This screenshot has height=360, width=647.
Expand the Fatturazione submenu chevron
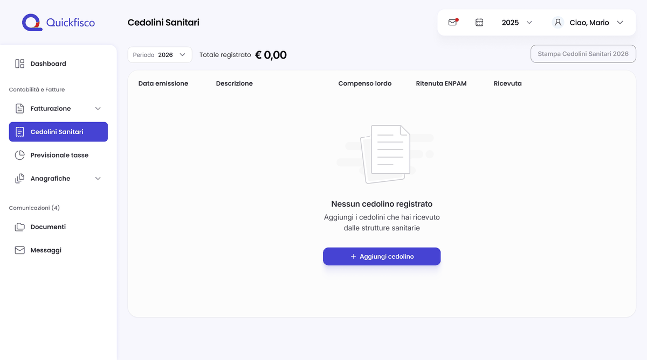98,109
